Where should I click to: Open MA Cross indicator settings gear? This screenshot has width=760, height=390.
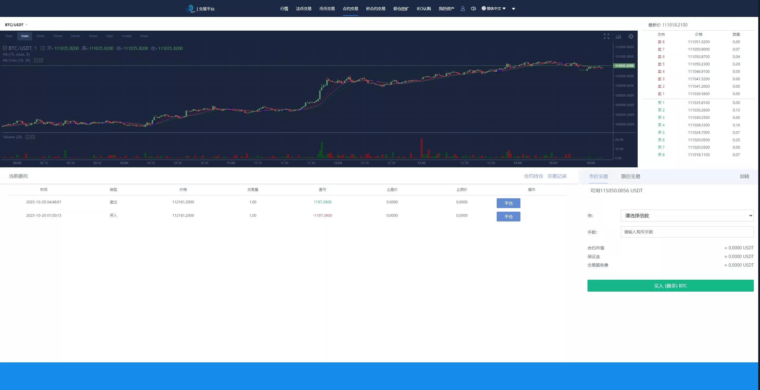[x=36, y=60]
